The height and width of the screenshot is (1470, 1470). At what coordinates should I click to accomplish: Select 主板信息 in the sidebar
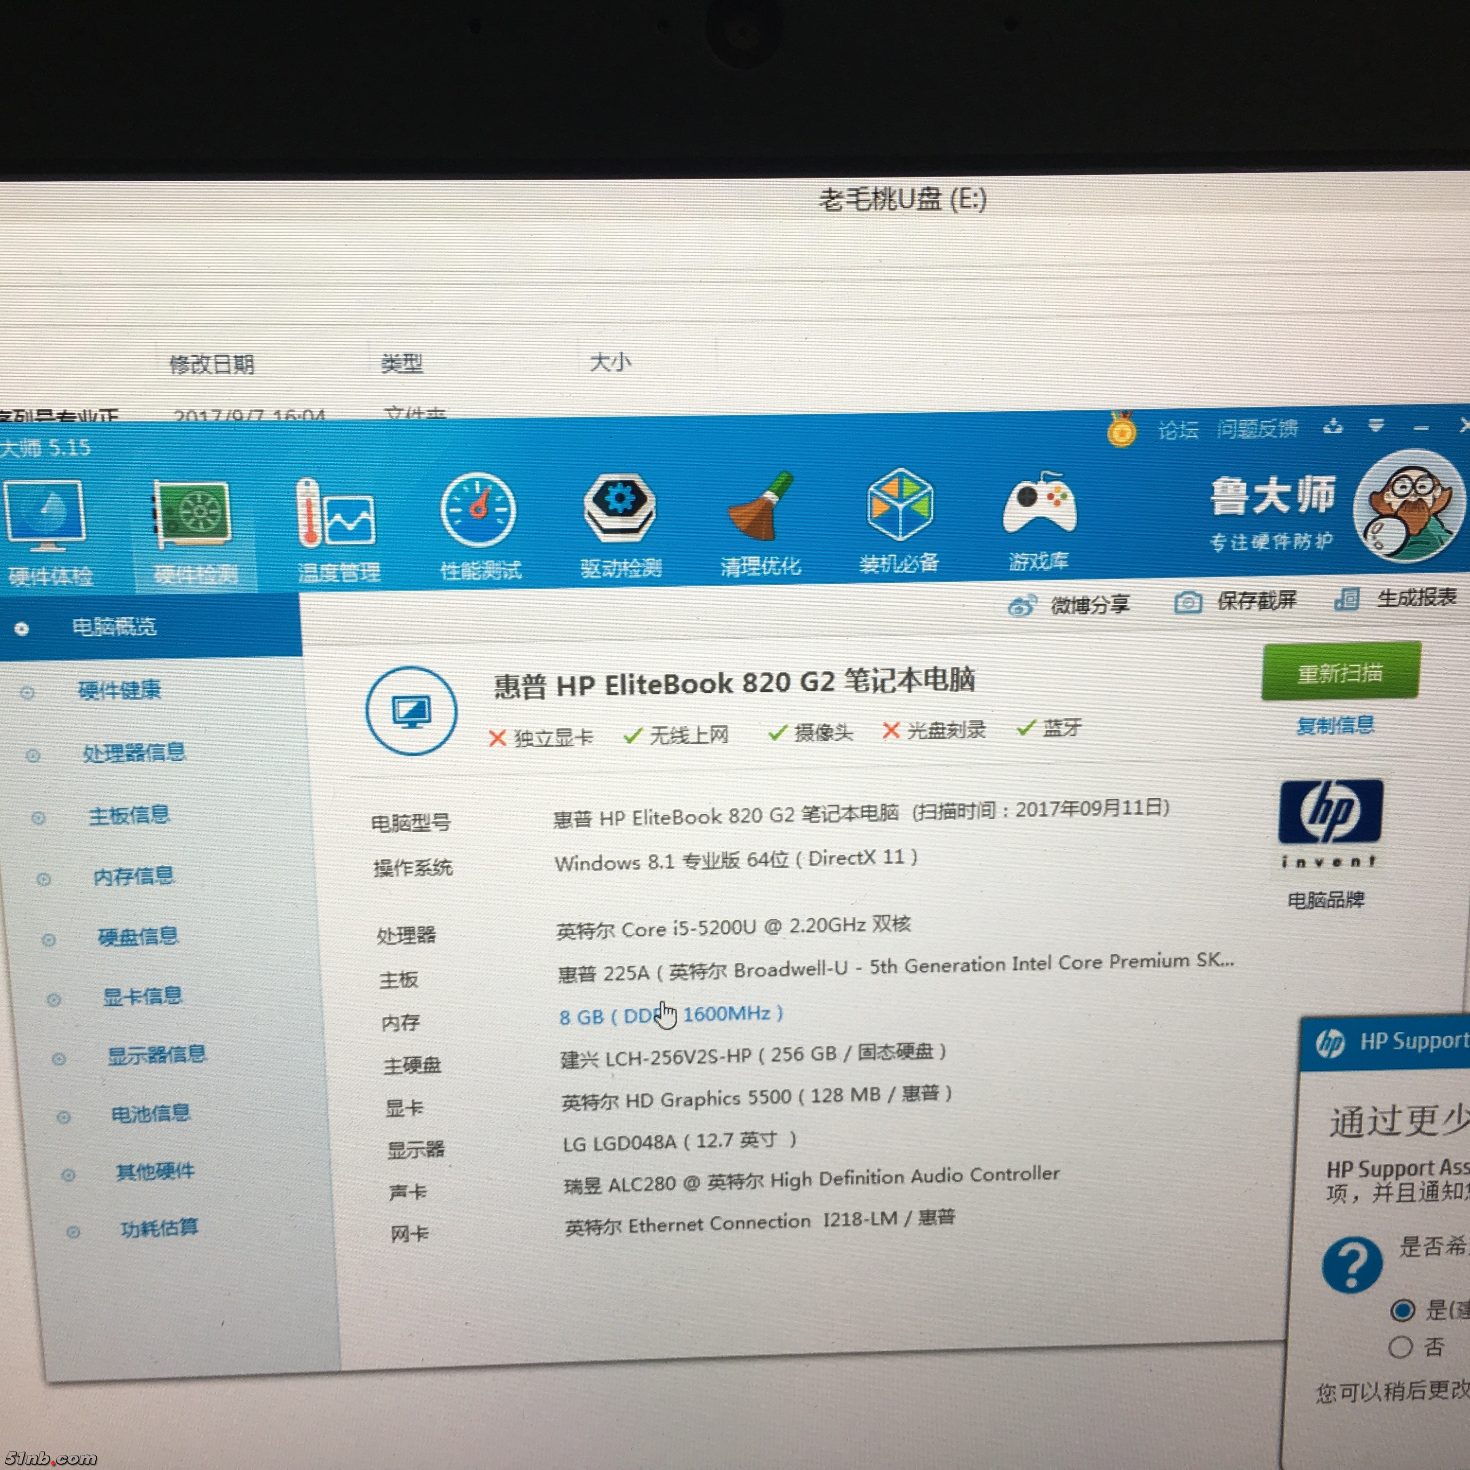coord(129,815)
